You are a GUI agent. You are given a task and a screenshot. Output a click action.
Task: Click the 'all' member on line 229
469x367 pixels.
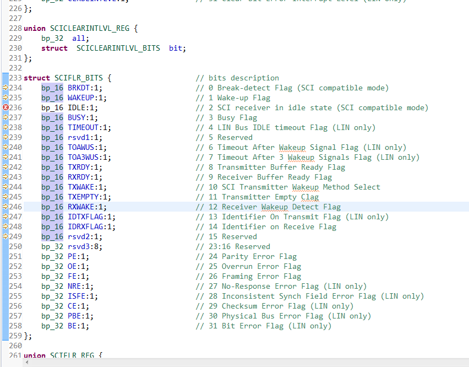[79, 39]
